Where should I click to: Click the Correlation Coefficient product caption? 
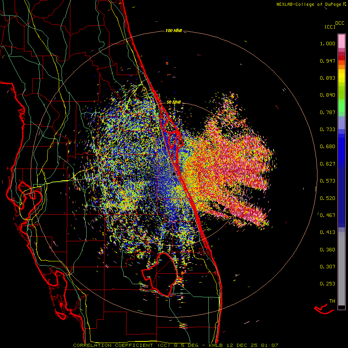[176, 345]
